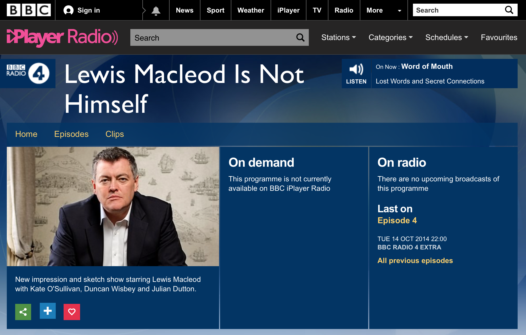This screenshot has width=526, height=335.
Task: Click 'TUE 14 OCT 2014 22:00' text
Action: pyautogui.click(x=412, y=239)
